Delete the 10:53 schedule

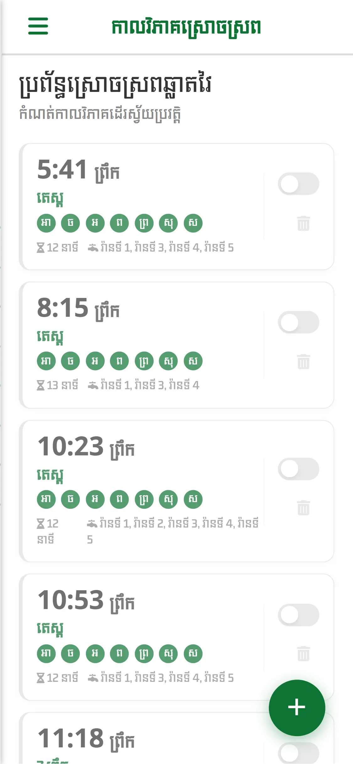303,654
